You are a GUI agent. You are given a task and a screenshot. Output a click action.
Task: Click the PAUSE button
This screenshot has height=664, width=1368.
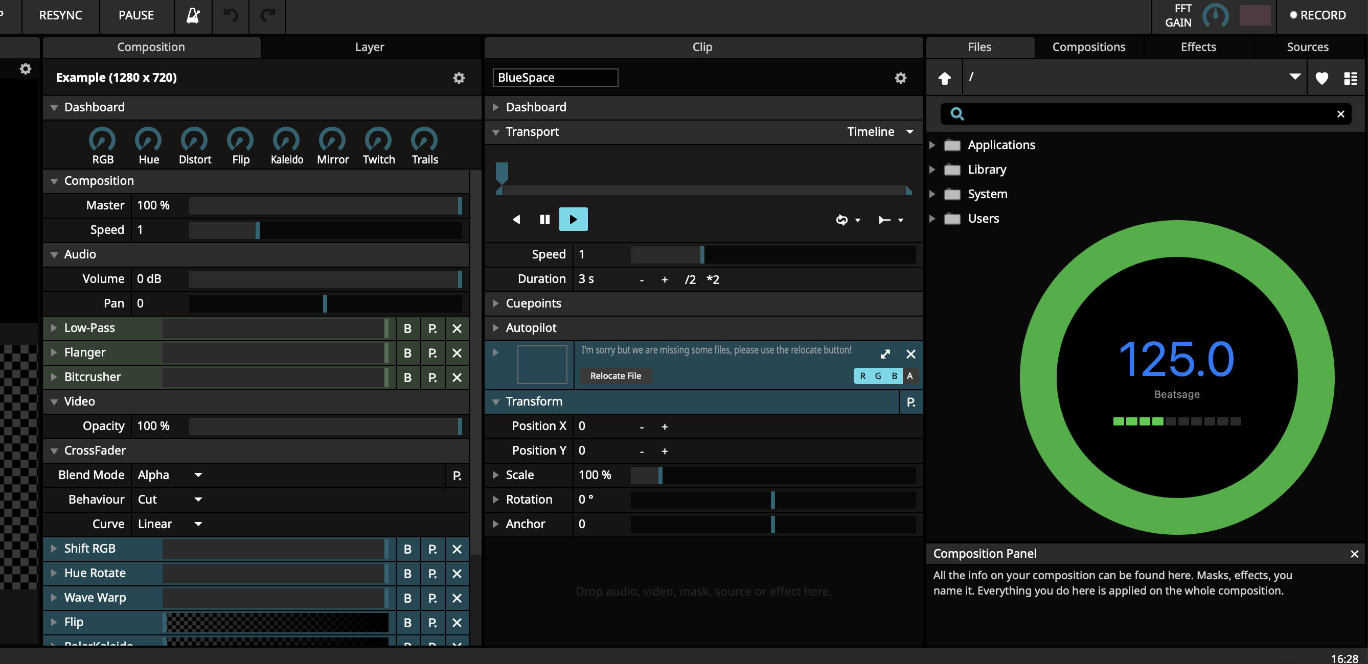click(x=136, y=15)
